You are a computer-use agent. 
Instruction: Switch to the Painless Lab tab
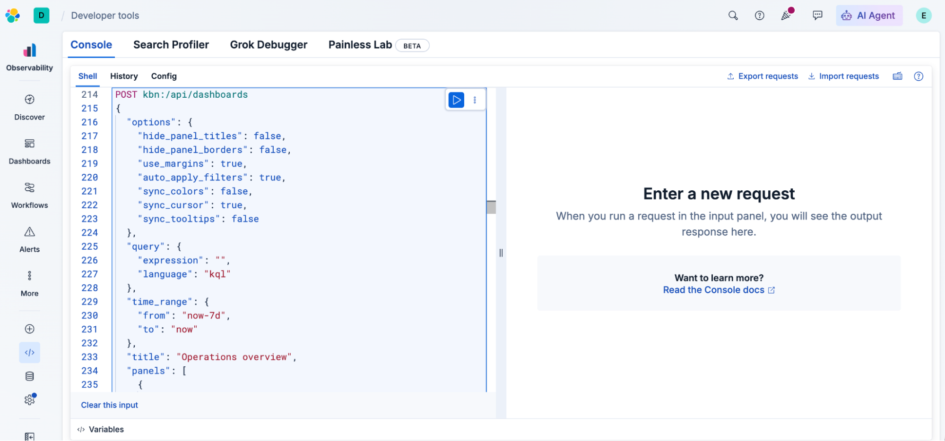(378, 45)
